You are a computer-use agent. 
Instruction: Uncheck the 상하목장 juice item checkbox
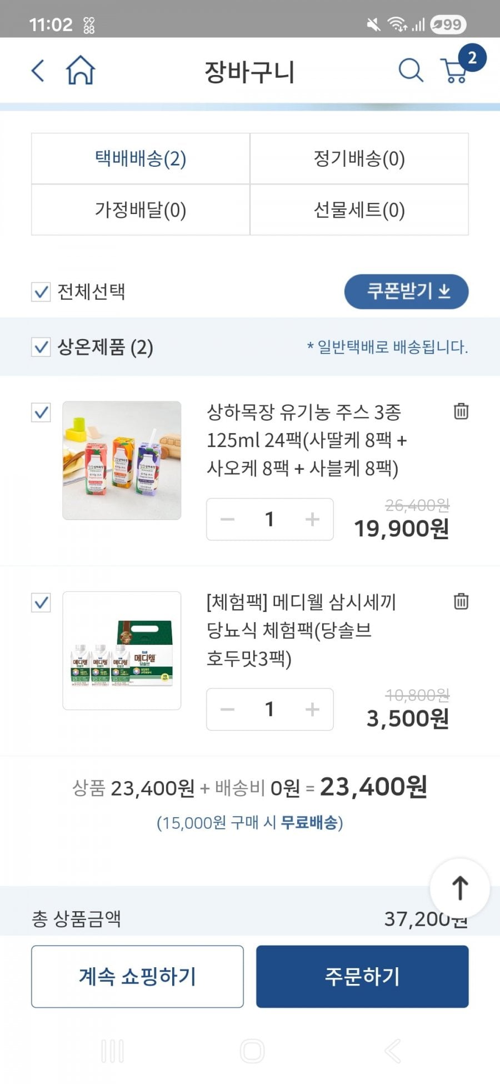point(41,412)
